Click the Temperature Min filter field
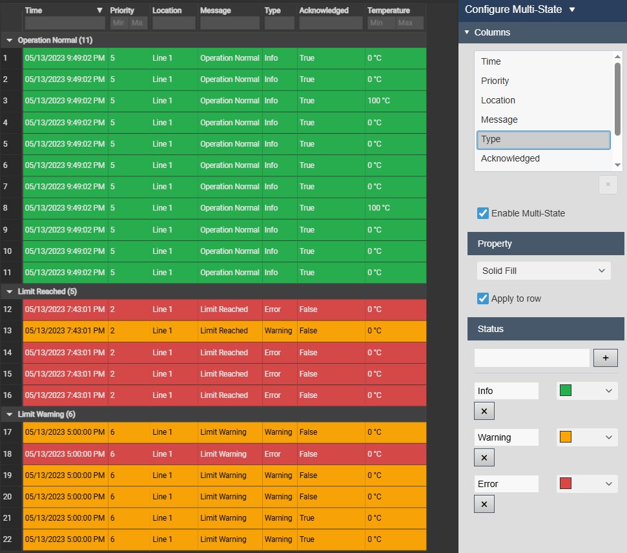Viewport: 627px width, 553px height. 381,23
